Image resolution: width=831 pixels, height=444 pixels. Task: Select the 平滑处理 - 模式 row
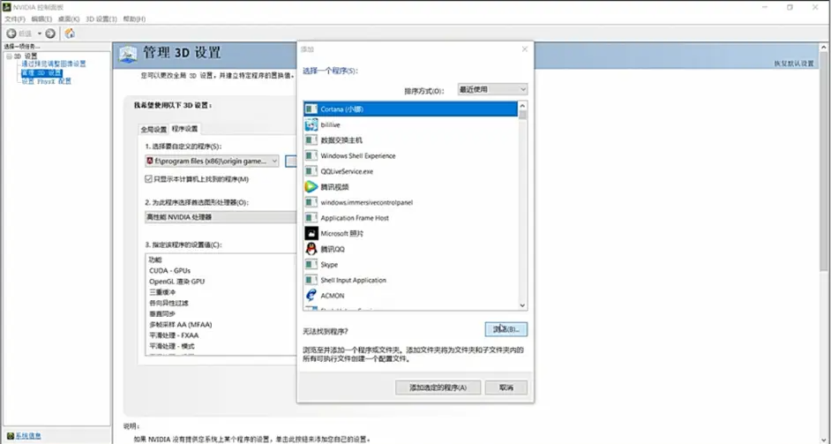tap(221, 346)
